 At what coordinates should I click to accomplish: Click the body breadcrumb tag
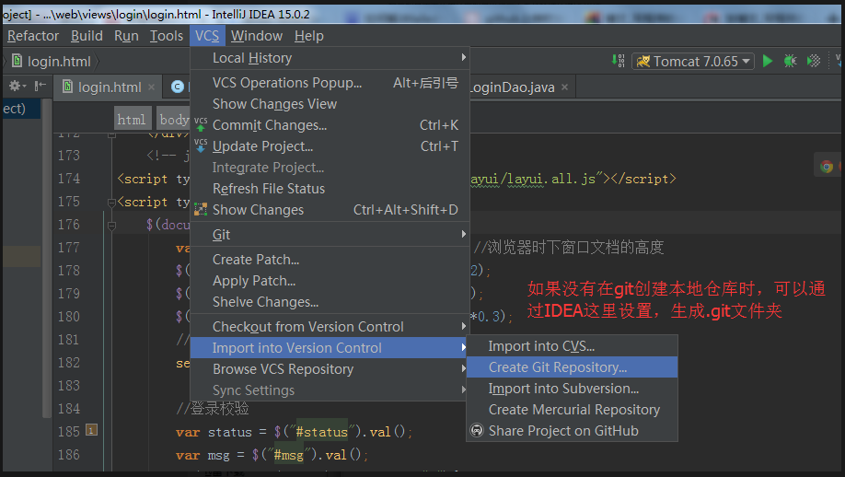[x=173, y=119]
